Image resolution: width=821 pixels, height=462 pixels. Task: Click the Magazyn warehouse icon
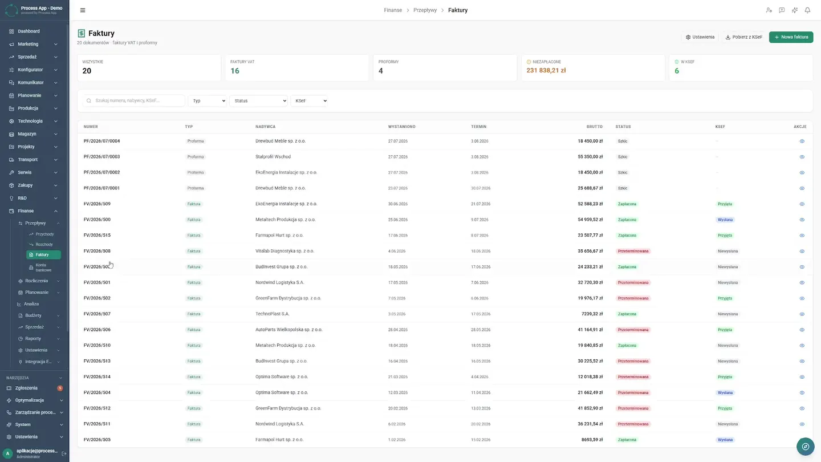11,134
